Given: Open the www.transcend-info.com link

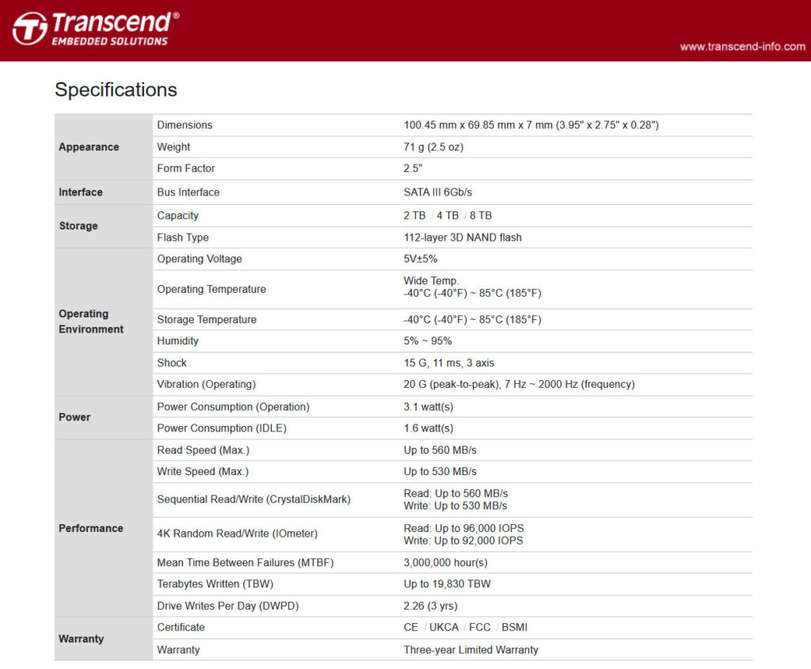Looking at the screenshot, I should [742, 47].
